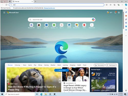
Task: Select the Discover feed tab
Action: (x=10, y=65)
